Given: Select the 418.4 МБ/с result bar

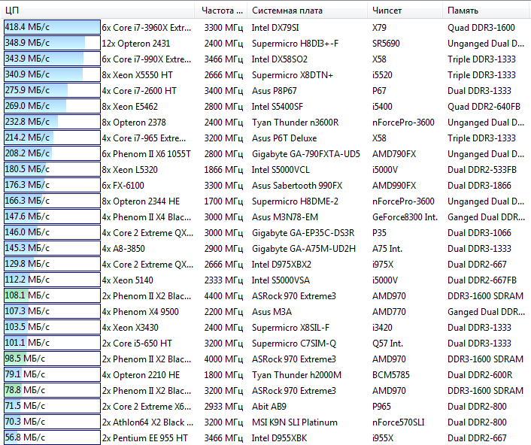Looking at the screenshot, I should [x=52, y=27].
